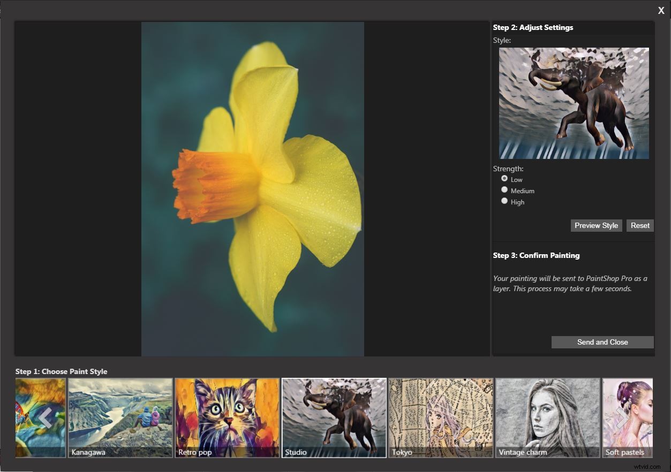671x472 pixels.
Task: Click the elephant style preview image
Action: pos(574,103)
